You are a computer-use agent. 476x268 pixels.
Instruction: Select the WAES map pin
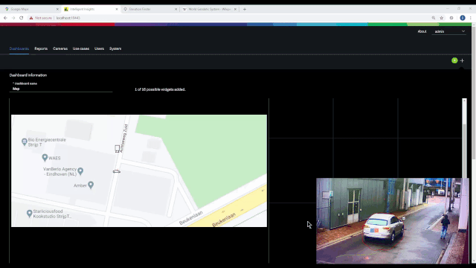point(45,157)
